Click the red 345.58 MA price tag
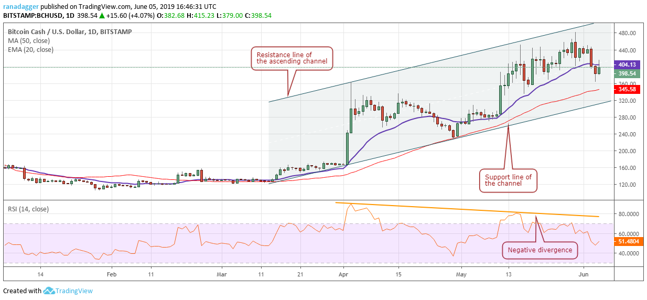 click(627, 89)
